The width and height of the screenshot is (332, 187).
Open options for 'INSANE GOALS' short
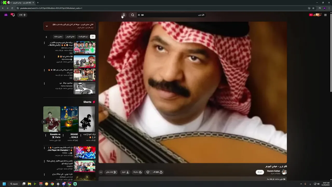pos(63,135)
